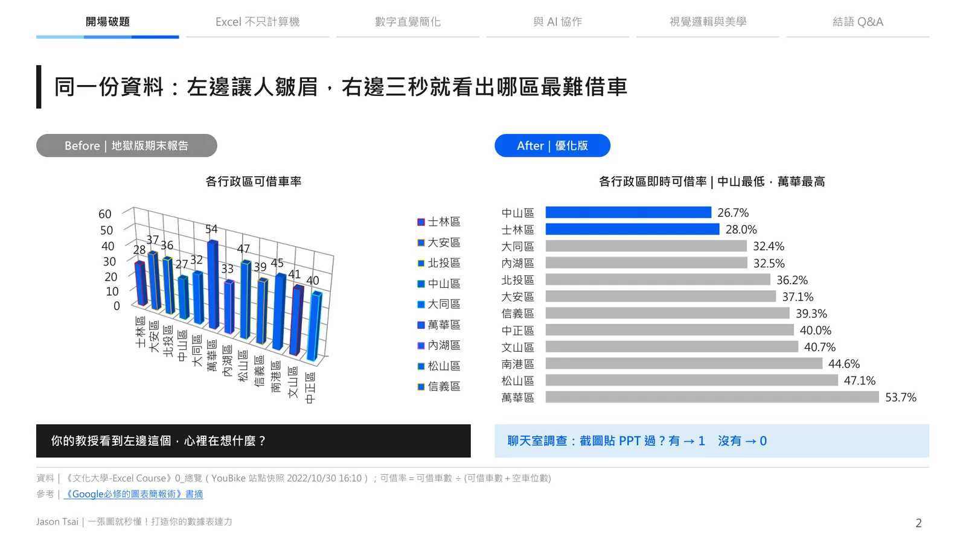Open the Google必修的圖表簡報術 書摘 link
This screenshot has width=966, height=543.
(x=133, y=494)
